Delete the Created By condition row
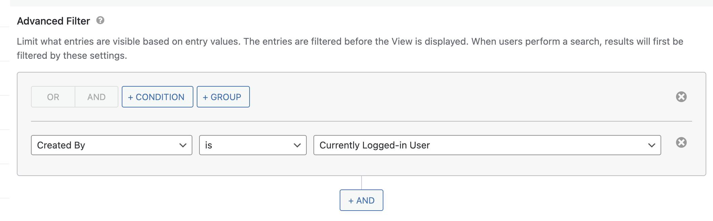713x221 pixels. point(681,142)
